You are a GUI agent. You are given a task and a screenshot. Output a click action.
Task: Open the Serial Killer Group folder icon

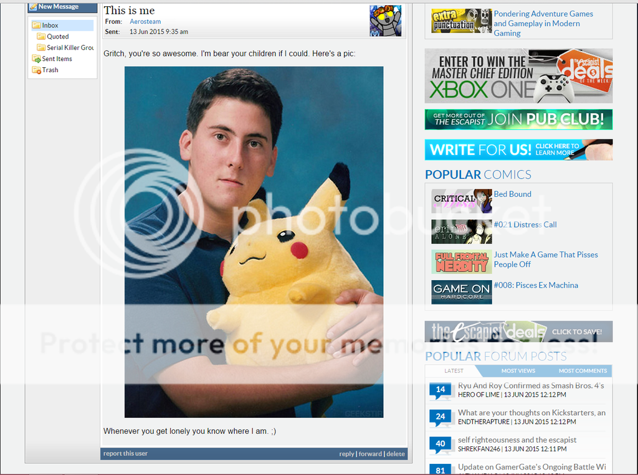point(41,47)
